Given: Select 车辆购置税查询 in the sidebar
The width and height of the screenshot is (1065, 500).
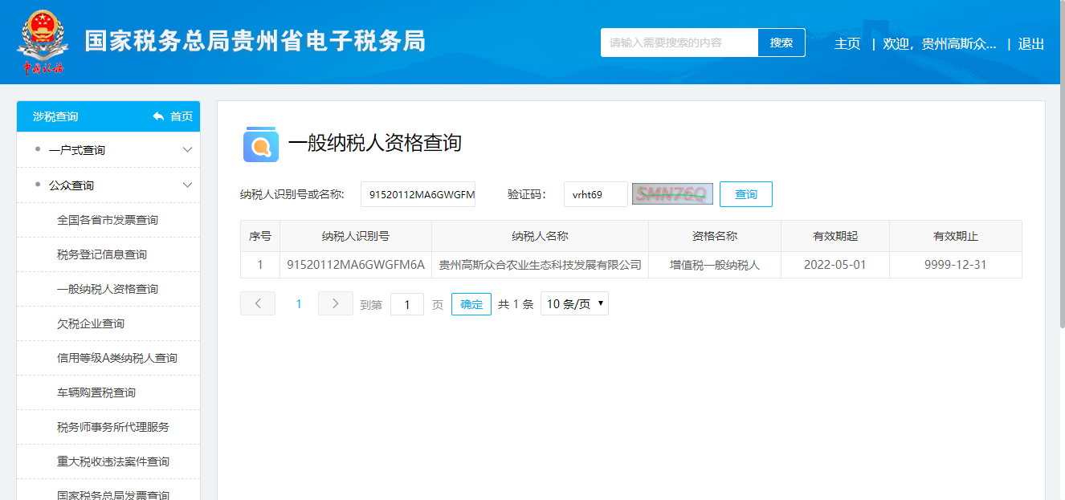Looking at the screenshot, I should tap(96, 392).
